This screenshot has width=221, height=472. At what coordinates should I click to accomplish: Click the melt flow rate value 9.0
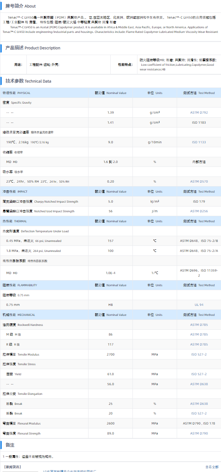point(111,142)
